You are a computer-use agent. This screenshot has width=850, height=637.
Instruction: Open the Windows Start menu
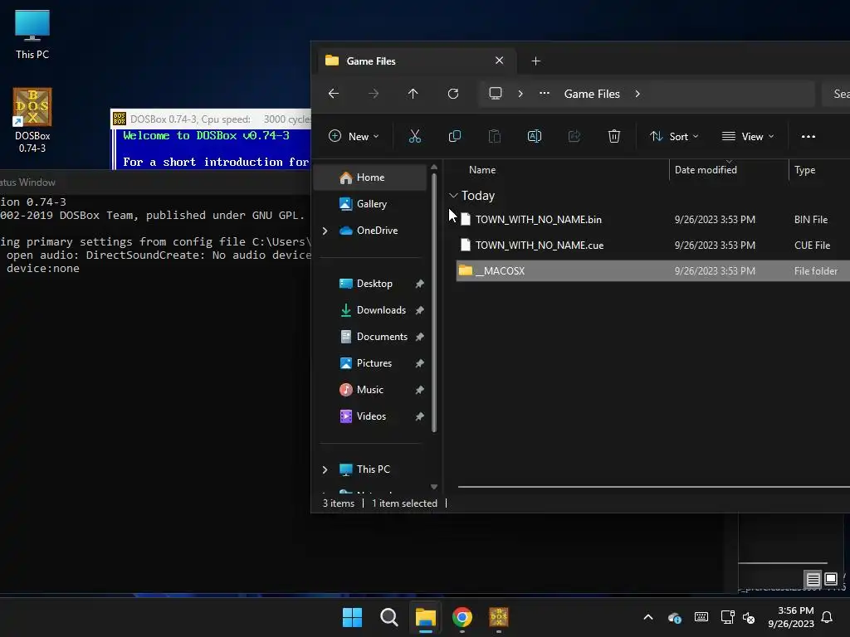(352, 617)
